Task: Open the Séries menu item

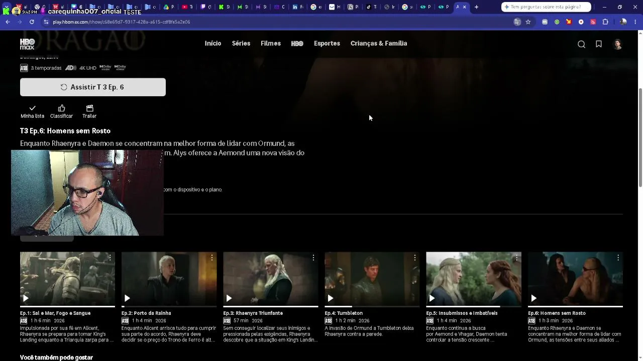Action: coord(241,44)
